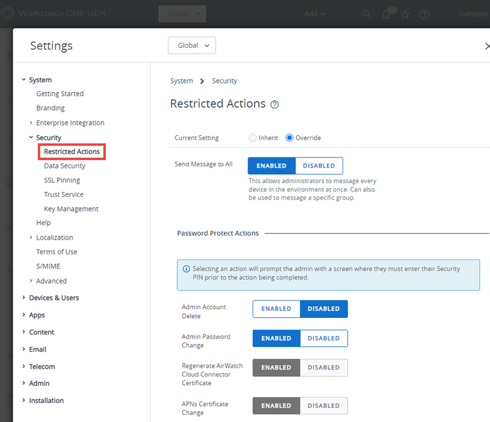Collapse the System tree section

coord(24,80)
